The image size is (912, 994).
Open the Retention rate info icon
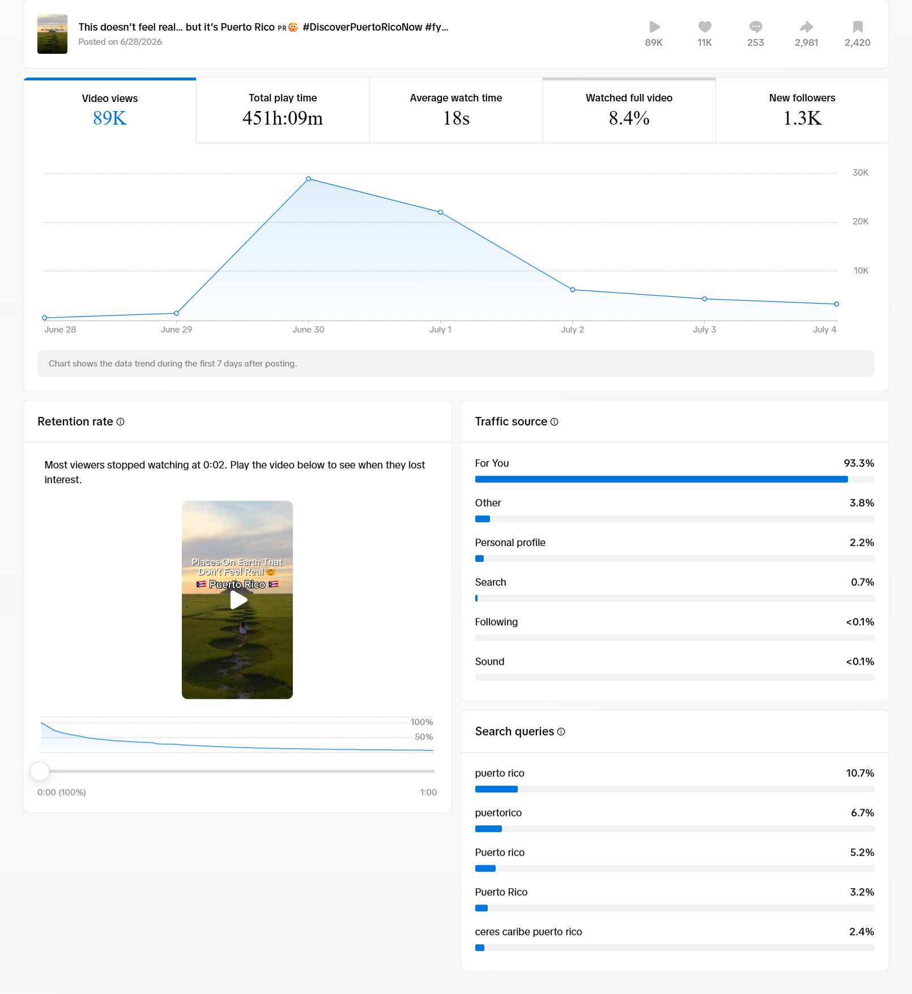click(x=120, y=422)
